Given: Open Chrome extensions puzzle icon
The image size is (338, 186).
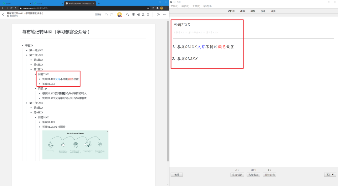Looking at the screenshot, I should coord(157,8).
